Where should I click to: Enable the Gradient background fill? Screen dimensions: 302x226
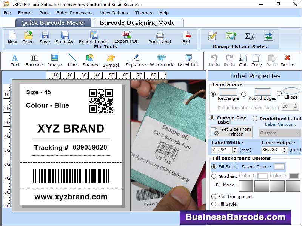pos(214,176)
